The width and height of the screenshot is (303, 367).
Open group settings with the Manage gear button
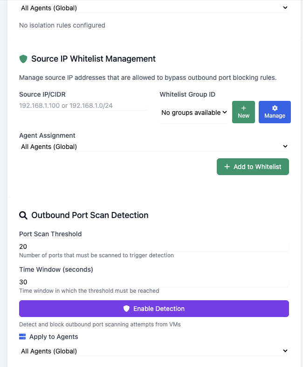tap(275, 112)
